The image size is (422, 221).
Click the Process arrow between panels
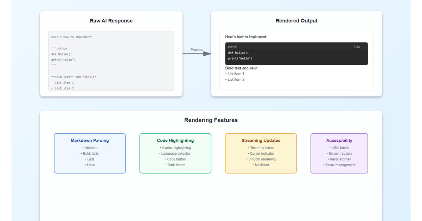point(197,54)
